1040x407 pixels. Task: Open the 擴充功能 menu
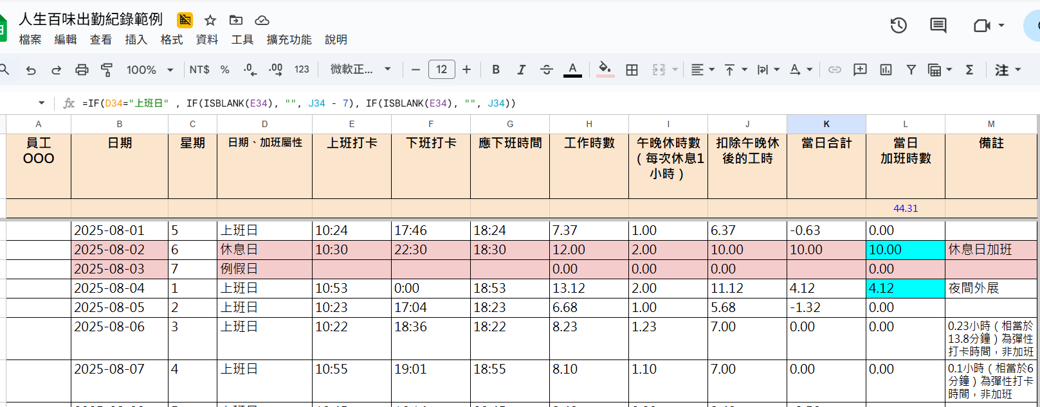[289, 40]
